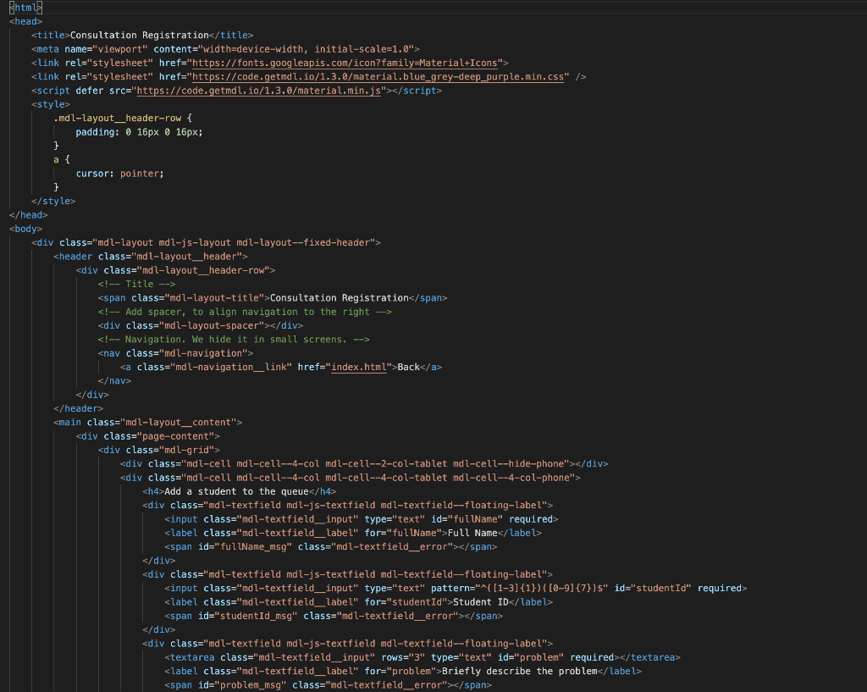Viewport: 867px width, 692px height.
Task: Click the "Briefly describe the problem" label text
Action: pyautogui.click(x=520, y=672)
